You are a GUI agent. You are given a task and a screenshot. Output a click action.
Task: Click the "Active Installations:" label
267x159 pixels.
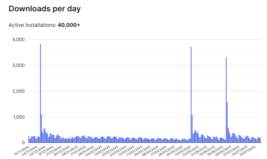[x=32, y=25]
